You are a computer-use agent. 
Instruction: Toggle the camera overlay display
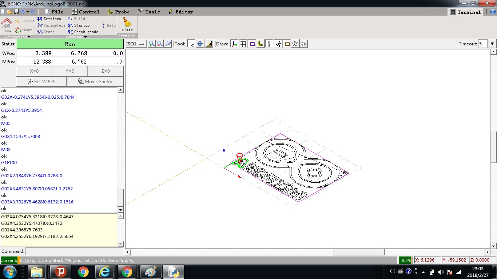[x=295, y=44]
